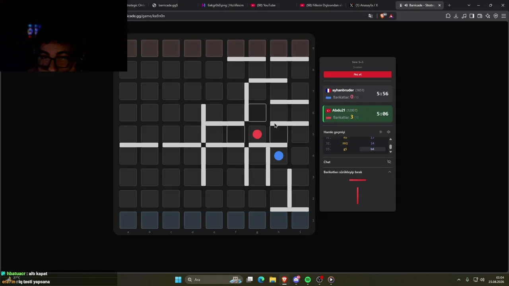Open Spotify from the taskbar

pyautogui.click(x=308, y=280)
